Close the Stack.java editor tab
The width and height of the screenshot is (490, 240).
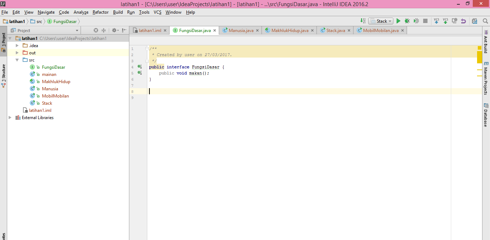pos(349,30)
